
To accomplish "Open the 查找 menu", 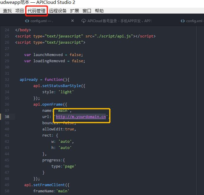I will (7, 11).
